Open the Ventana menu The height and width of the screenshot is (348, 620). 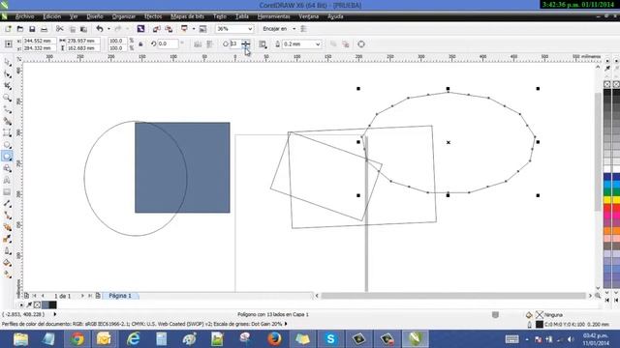pos(308,16)
